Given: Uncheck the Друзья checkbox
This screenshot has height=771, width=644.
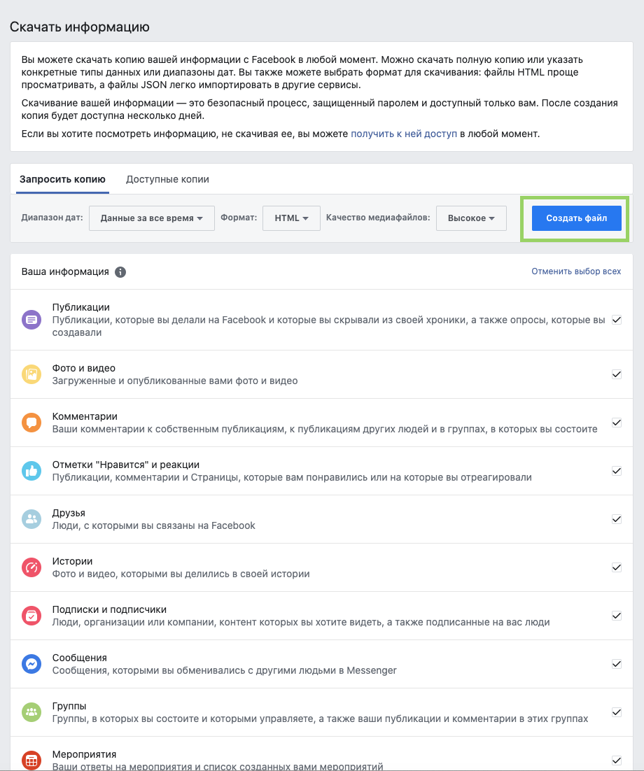Looking at the screenshot, I should [617, 519].
